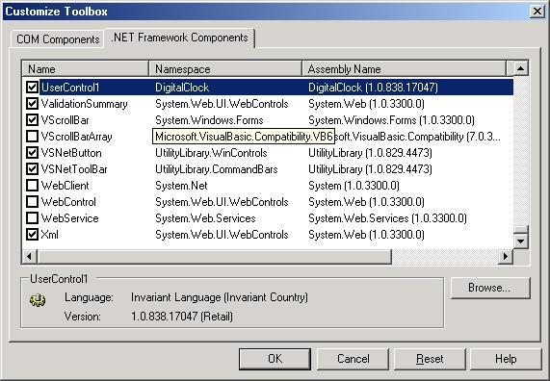This screenshot has width=550, height=381.
Task: Click the horizontal scrollbar right arrow
Action: click(506, 257)
